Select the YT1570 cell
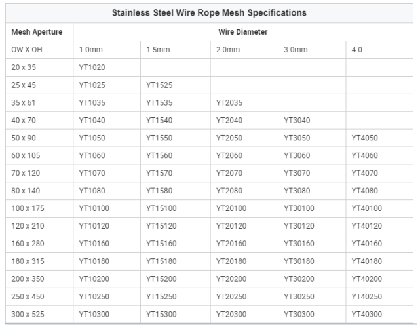The width and height of the screenshot is (420, 327). (x=176, y=173)
